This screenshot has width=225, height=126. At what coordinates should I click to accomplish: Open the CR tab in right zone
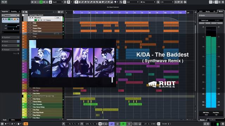pos(214,12)
